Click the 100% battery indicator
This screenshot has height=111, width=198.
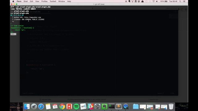(x=164, y=1)
